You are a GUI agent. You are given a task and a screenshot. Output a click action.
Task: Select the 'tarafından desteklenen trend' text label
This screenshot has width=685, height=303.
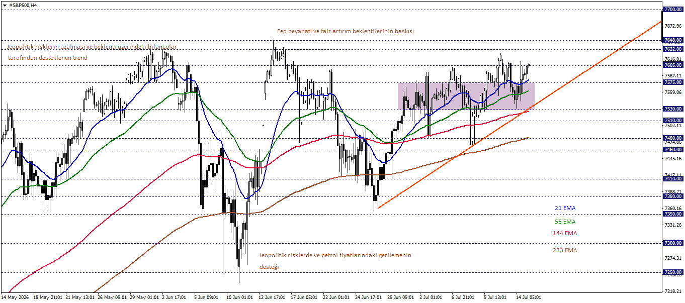point(48,58)
